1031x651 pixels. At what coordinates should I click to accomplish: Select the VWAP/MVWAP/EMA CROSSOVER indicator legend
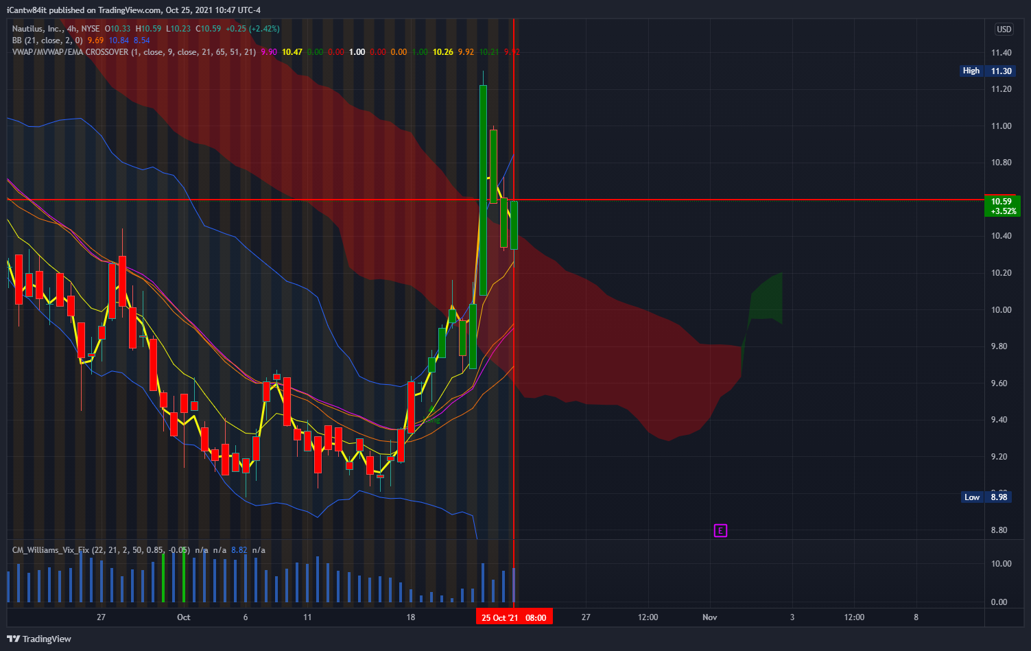134,52
